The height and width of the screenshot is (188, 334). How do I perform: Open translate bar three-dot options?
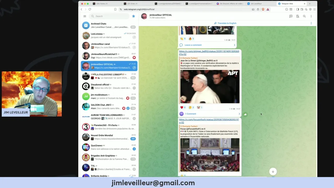coord(311,23)
